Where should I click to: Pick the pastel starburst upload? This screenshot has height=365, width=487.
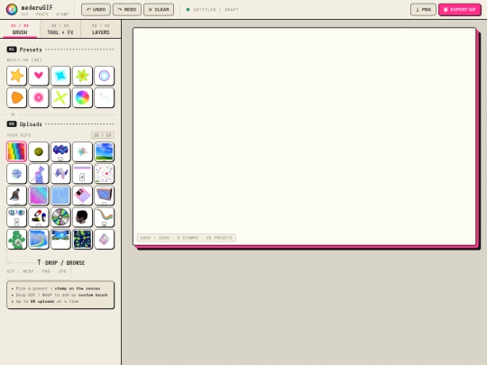tap(82, 151)
